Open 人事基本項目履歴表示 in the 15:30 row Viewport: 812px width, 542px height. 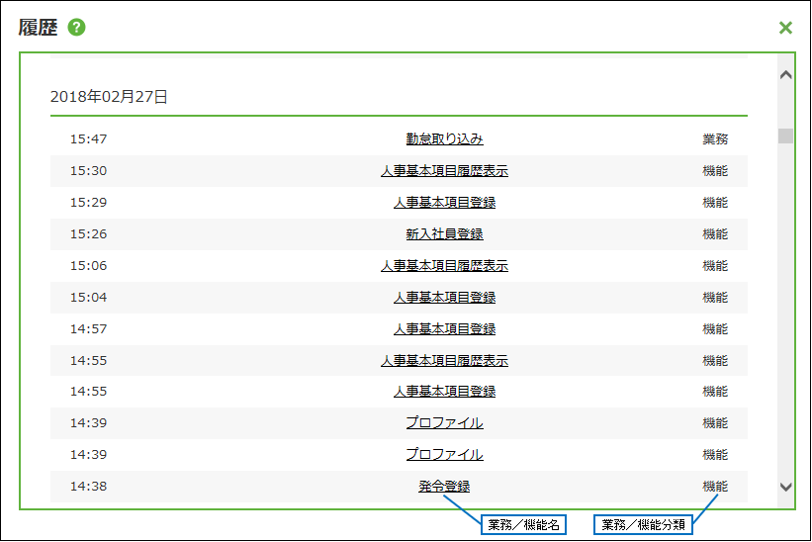pos(444,171)
